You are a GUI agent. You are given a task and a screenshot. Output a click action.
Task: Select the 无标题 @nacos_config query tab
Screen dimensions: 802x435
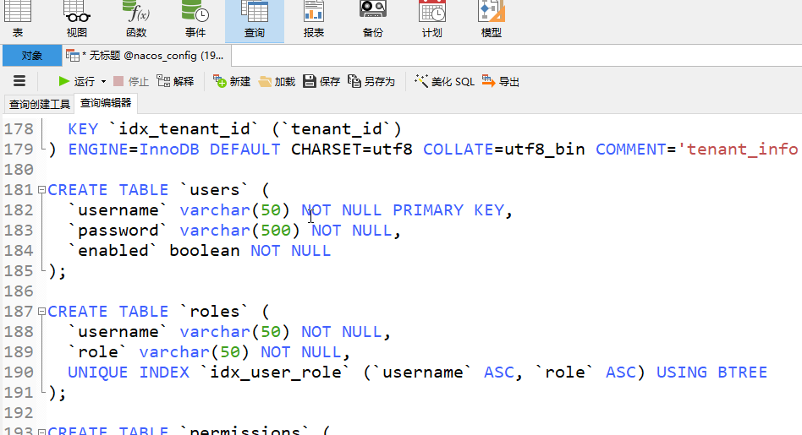pyautogui.click(x=147, y=56)
